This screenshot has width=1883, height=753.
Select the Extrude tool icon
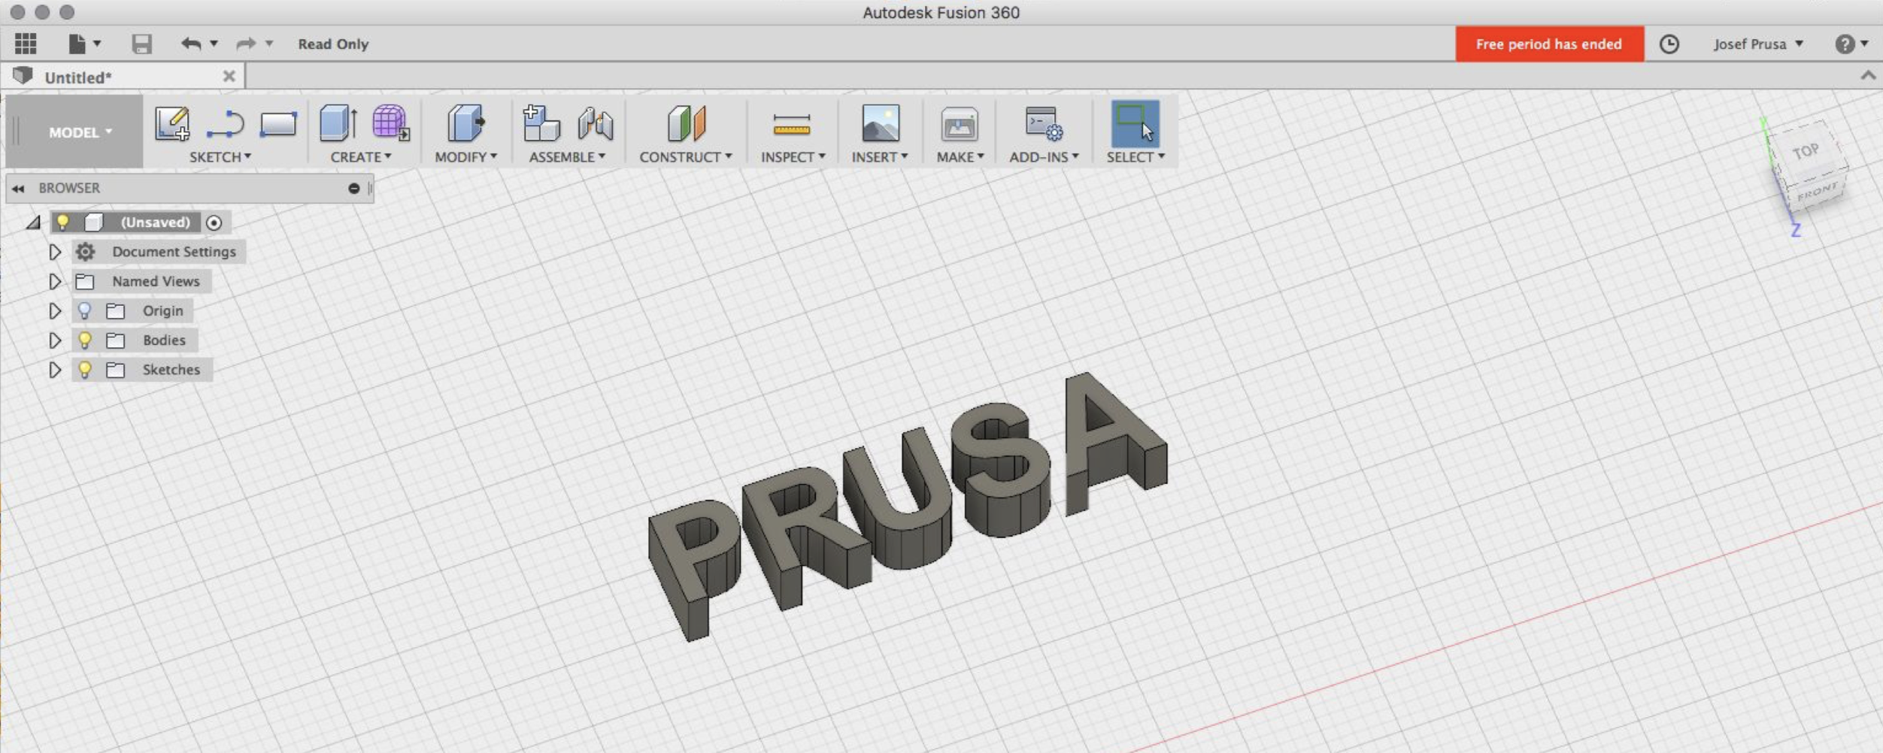pyautogui.click(x=338, y=123)
